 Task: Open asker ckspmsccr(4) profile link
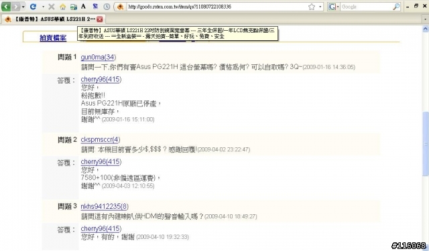pos(100,140)
